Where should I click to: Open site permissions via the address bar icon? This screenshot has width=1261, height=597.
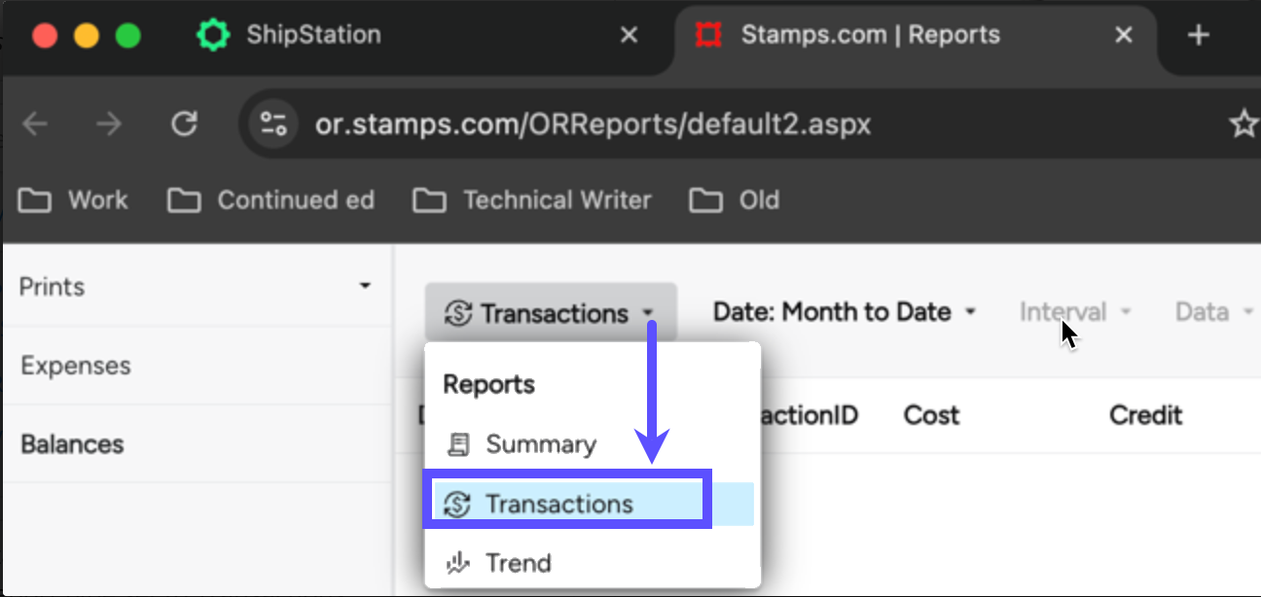(x=271, y=123)
